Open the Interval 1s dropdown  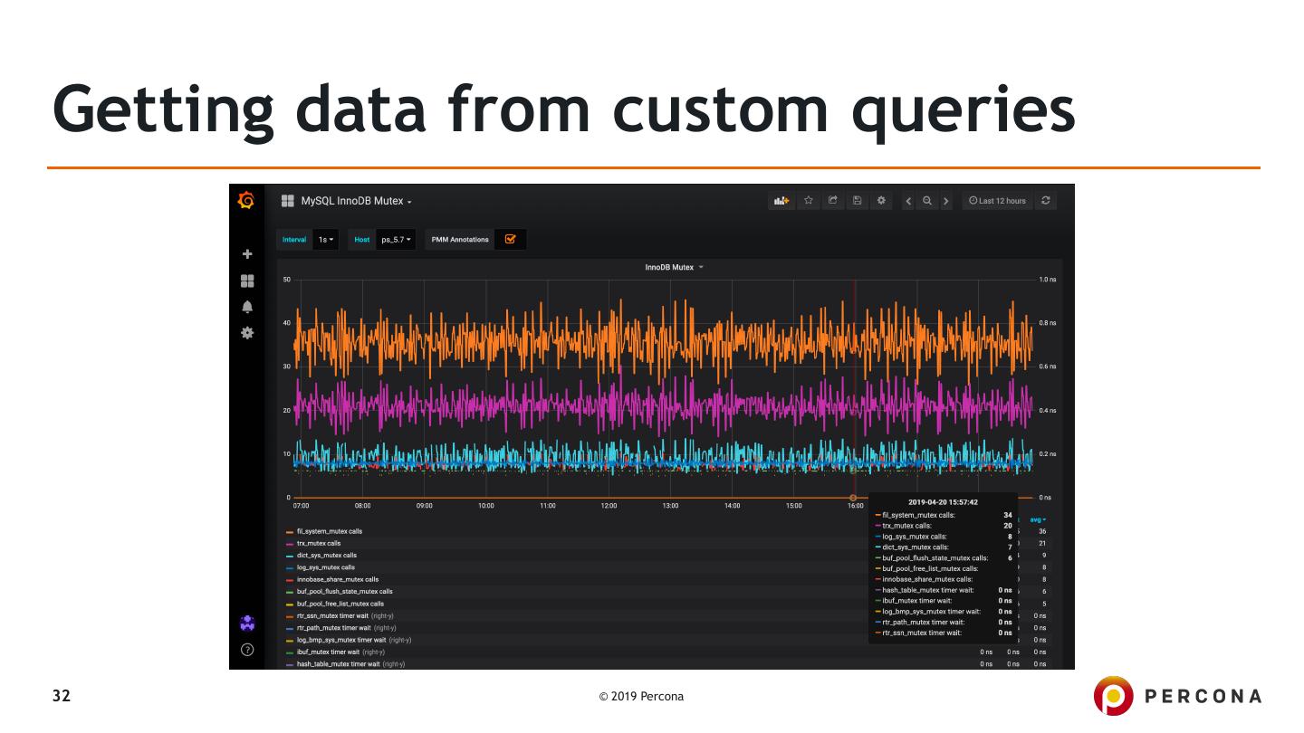point(326,240)
